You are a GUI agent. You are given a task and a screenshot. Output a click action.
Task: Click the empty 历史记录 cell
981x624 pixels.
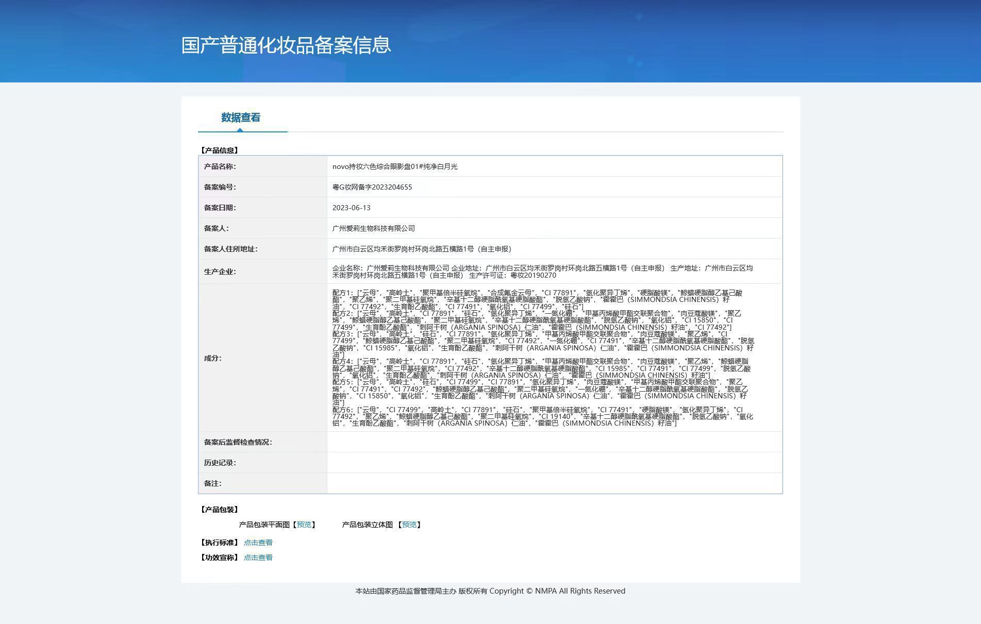(x=552, y=462)
